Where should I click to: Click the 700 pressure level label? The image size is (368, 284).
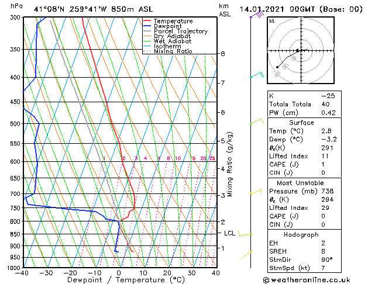pyautogui.click(x=16, y=194)
